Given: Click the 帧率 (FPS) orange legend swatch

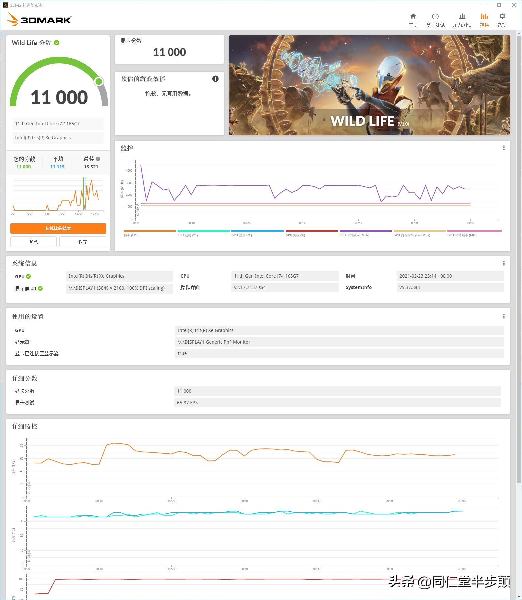Looking at the screenshot, I should click(150, 231).
